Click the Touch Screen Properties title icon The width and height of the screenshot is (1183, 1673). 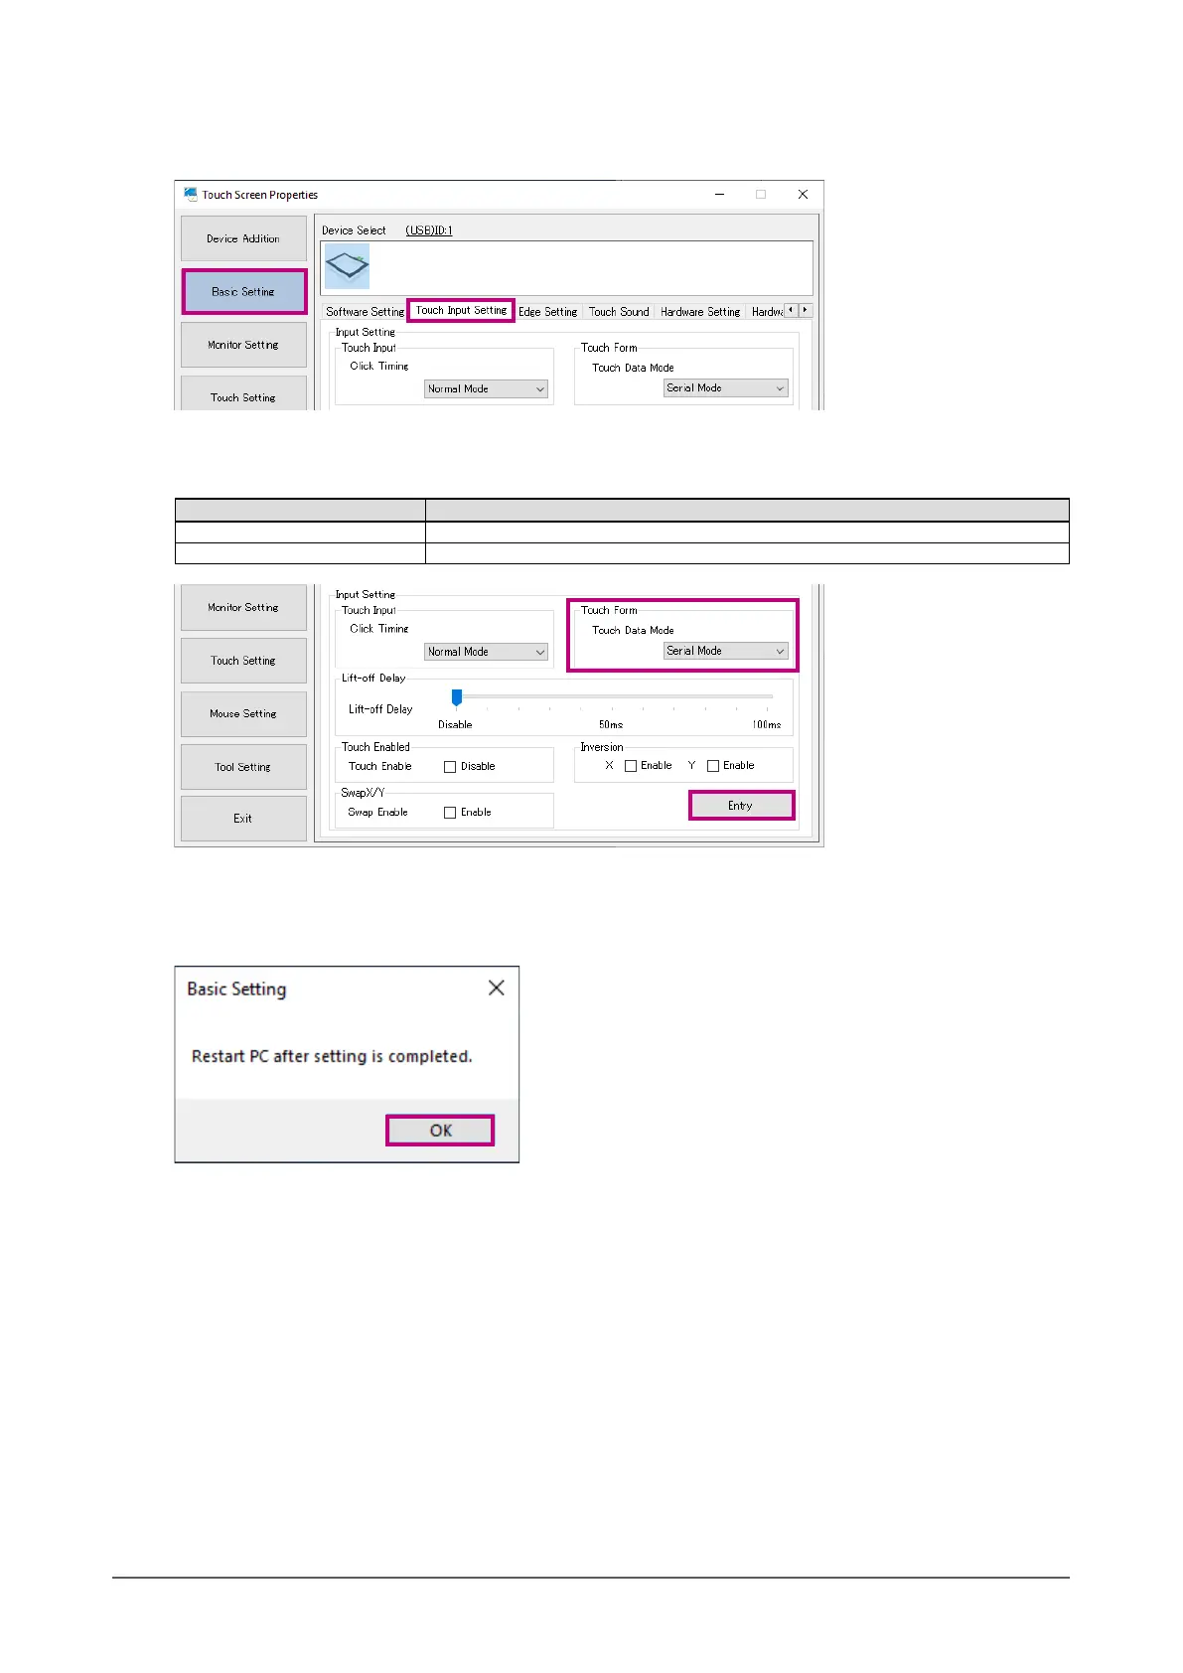[x=191, y=195]
